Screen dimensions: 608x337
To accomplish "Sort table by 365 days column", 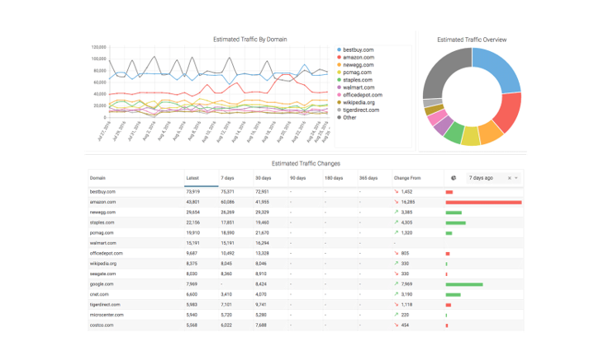I will click(368, 178).
